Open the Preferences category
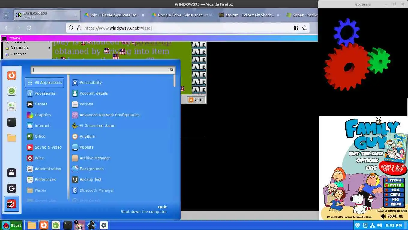408x230 pixels. tap(44, 180)
